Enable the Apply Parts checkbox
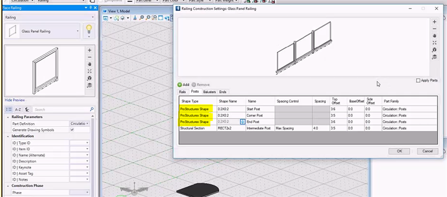 coord(418,81)
